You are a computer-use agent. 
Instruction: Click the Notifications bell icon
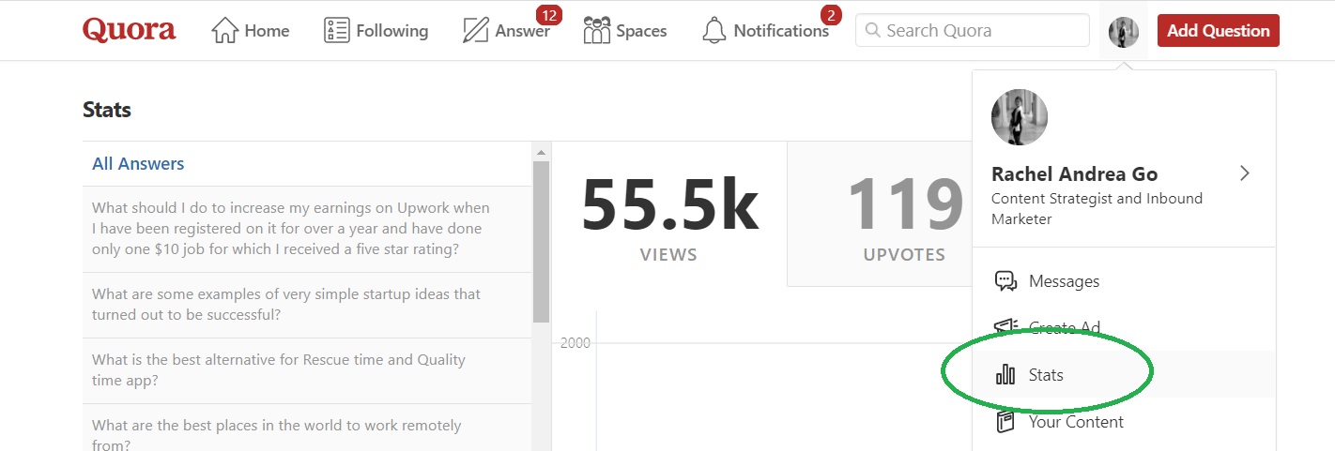point(714,31)
